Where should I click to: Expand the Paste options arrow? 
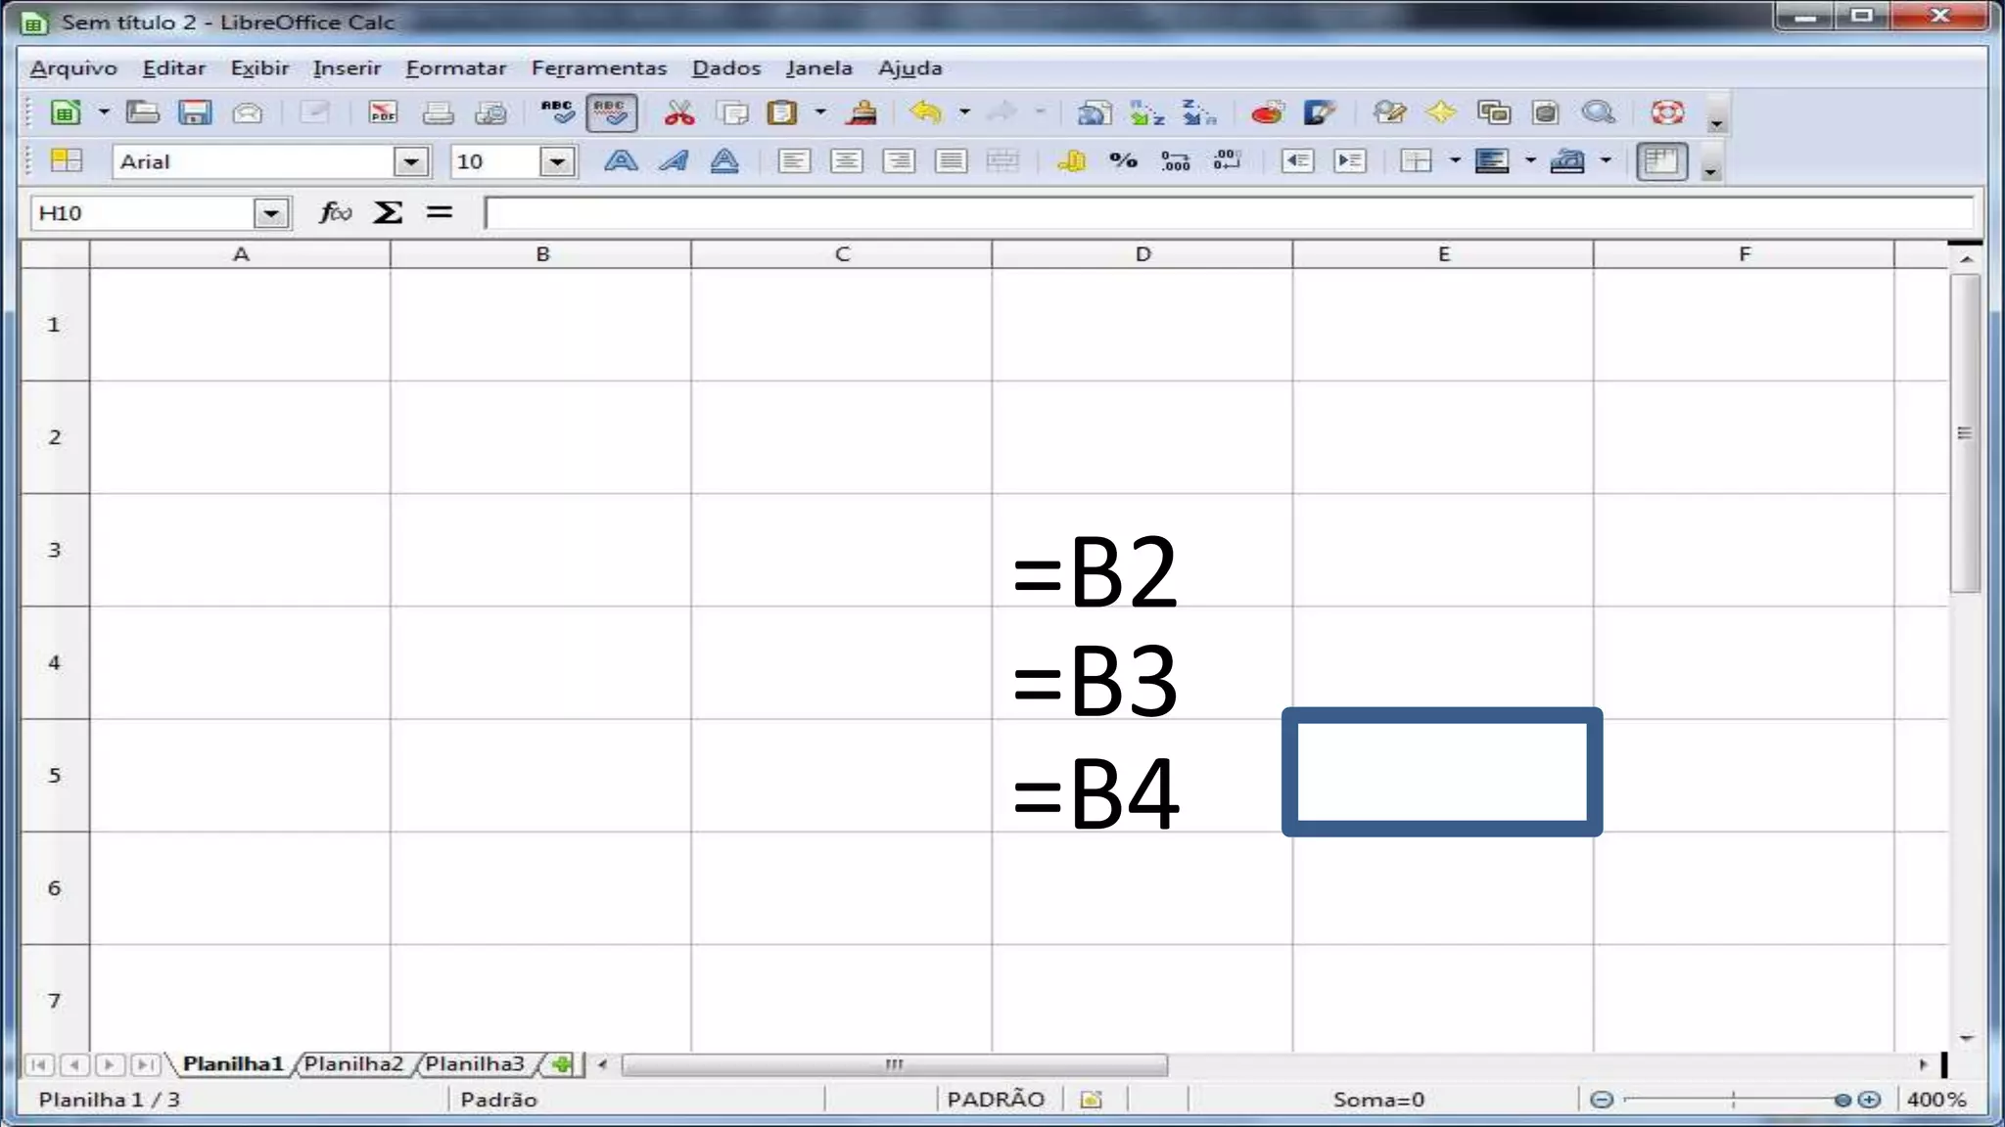coord(820,113)
